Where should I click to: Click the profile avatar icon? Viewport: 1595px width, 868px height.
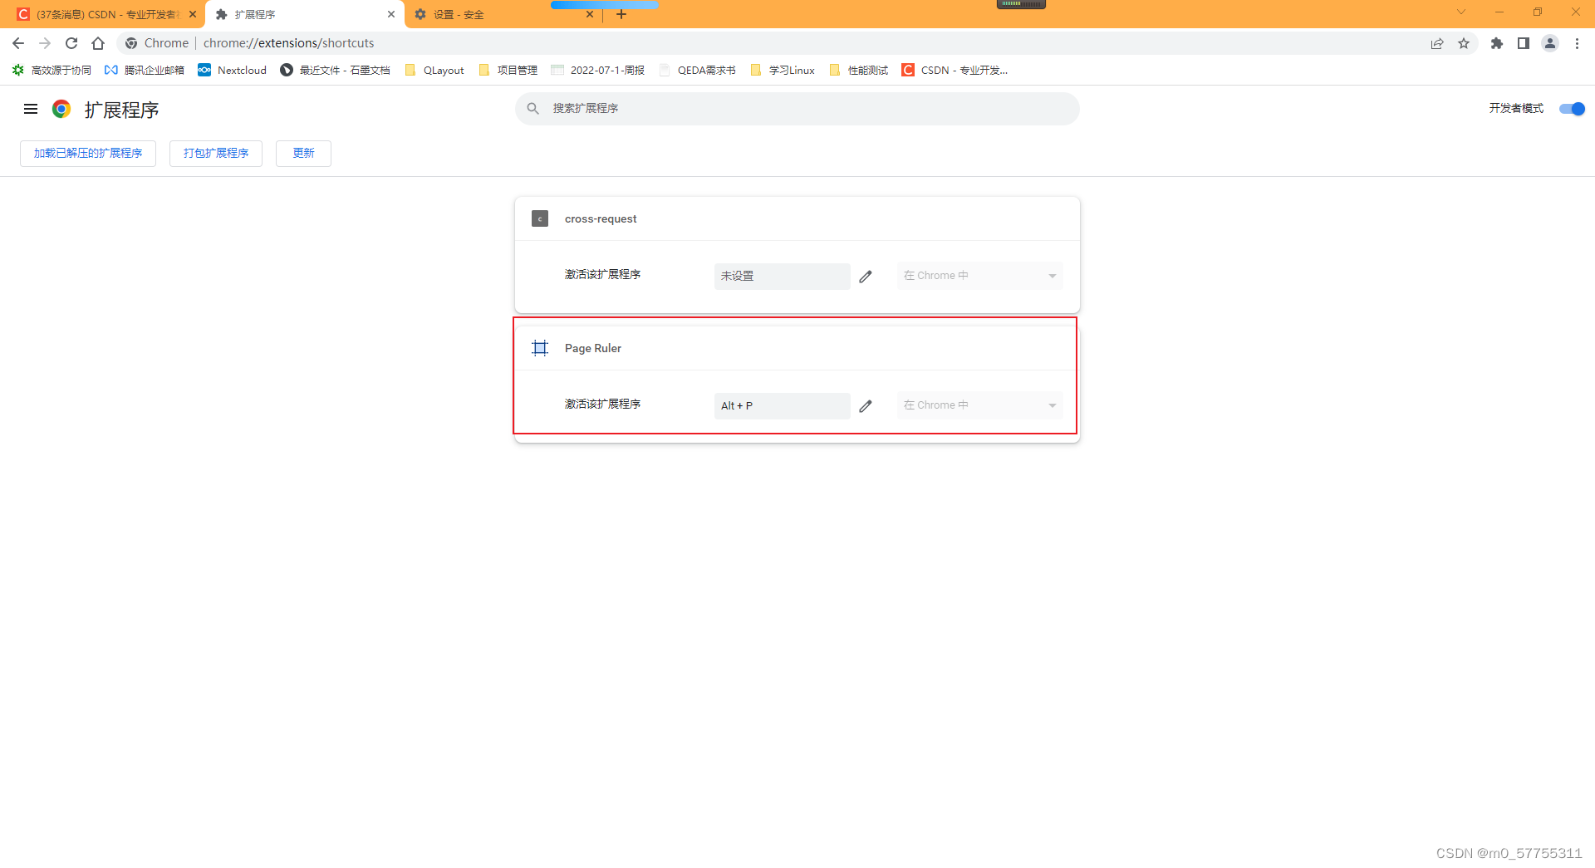[x=1551, y=43]
